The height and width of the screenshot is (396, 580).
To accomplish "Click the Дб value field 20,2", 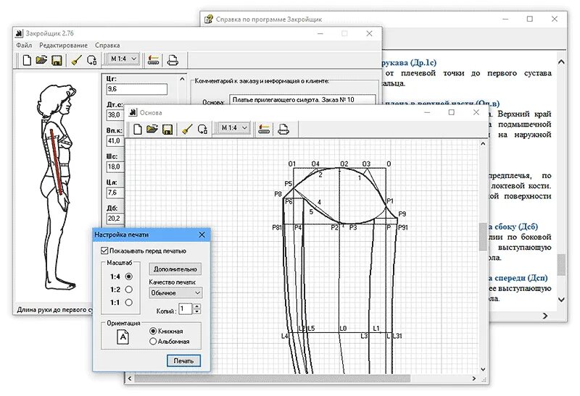I will point(115,219).
